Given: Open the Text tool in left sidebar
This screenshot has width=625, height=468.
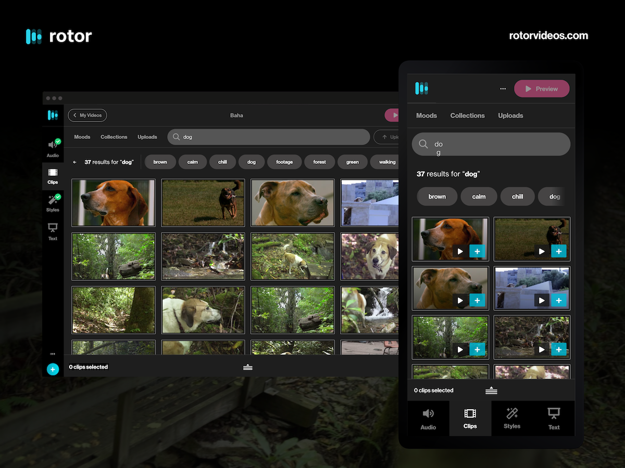Looking at the screenshot, I should pyautogui.click(x=53, y=231).
